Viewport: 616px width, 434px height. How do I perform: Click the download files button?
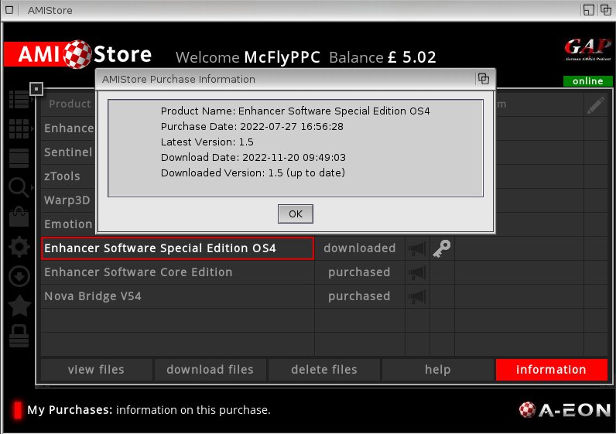pos(210,370)
